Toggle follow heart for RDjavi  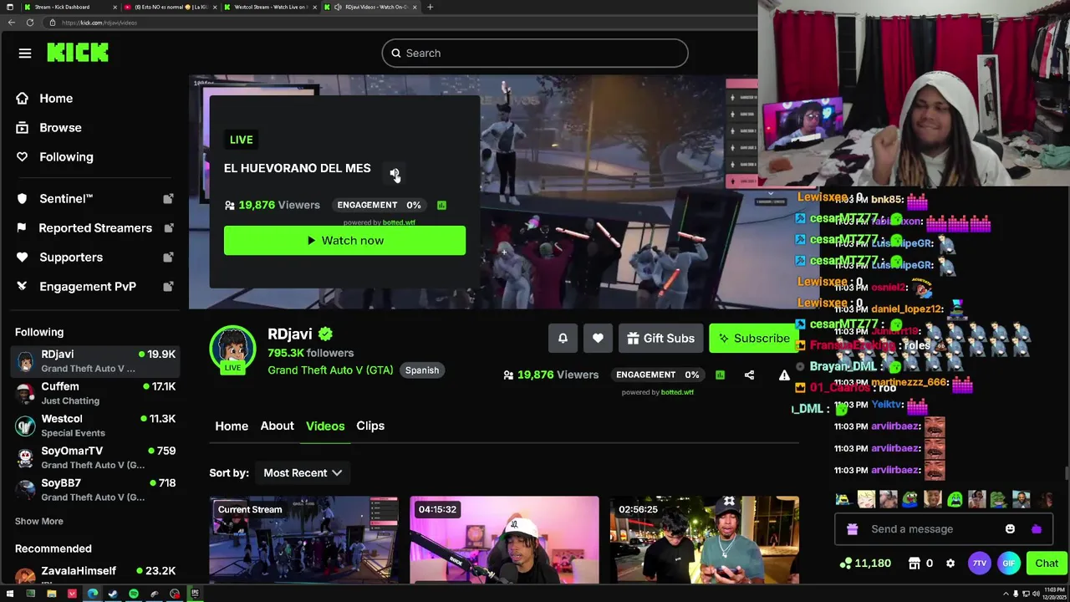[x=598, y=339]
